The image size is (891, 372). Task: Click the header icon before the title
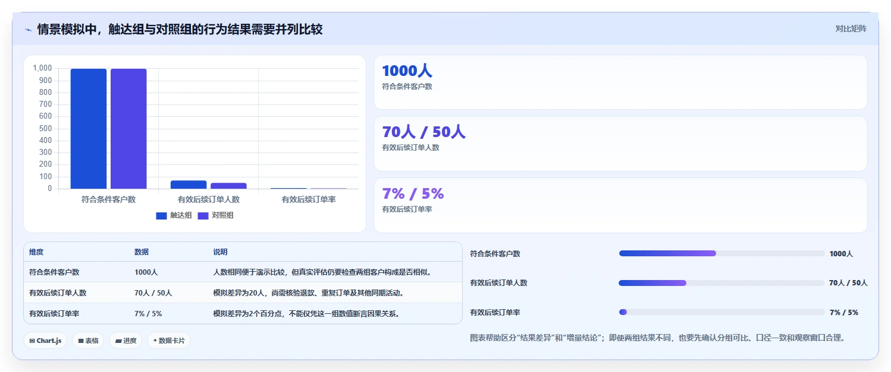[x=28, y=29]
